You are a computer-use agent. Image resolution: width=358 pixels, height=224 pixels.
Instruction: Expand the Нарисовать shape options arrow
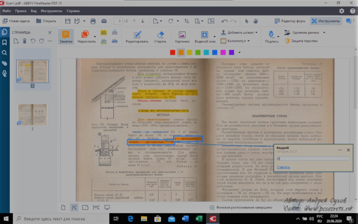[x=95, y=36]
